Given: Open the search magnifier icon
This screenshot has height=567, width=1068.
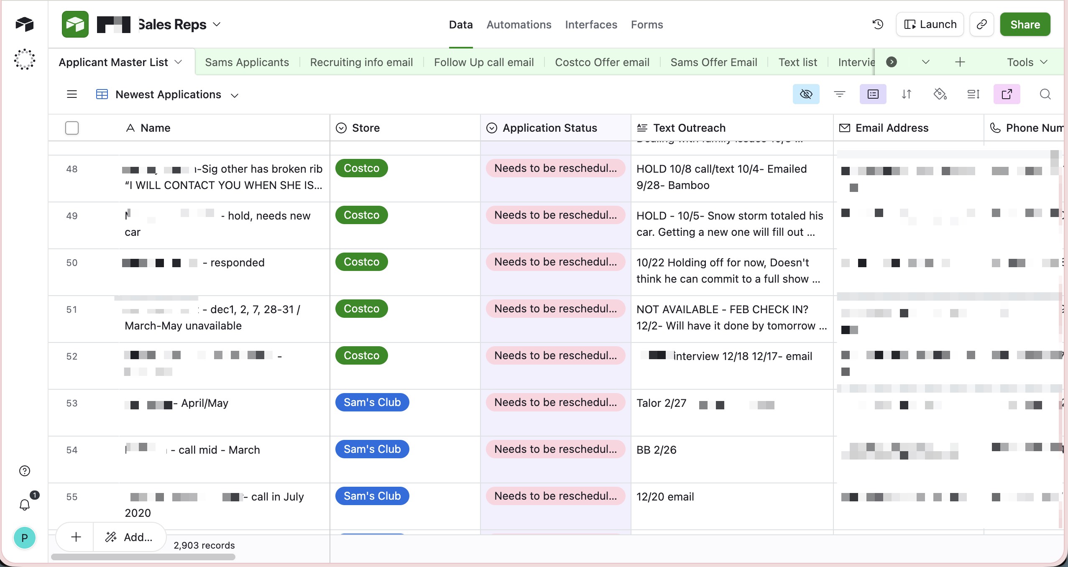Looking at the screenshot, I should 1045,94.
